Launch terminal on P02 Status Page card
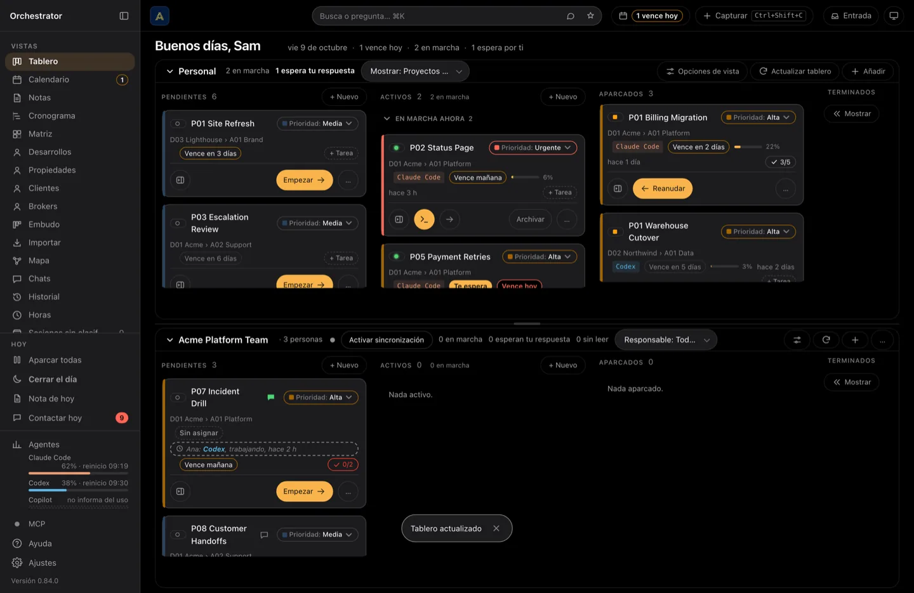Screen dimensions: 914x593 (x=424, y=219)
